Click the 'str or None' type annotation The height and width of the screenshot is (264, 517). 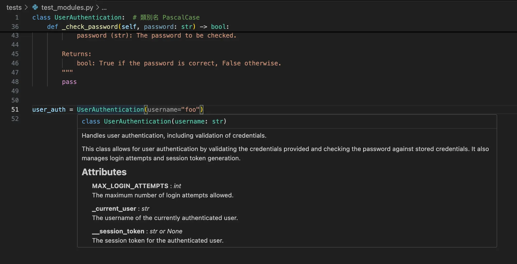[x=166, y=231]
